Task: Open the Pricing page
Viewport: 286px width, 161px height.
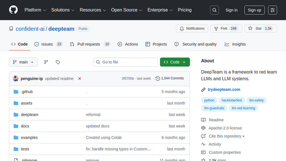Action: 185,10
